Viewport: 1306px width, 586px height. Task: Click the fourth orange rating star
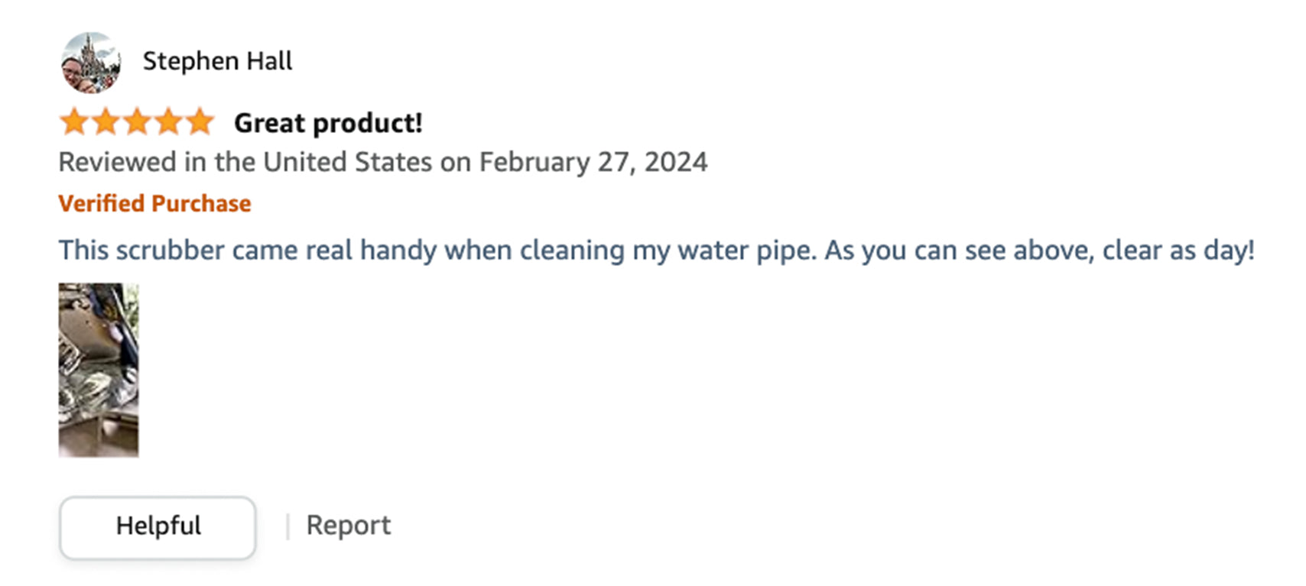168,122
